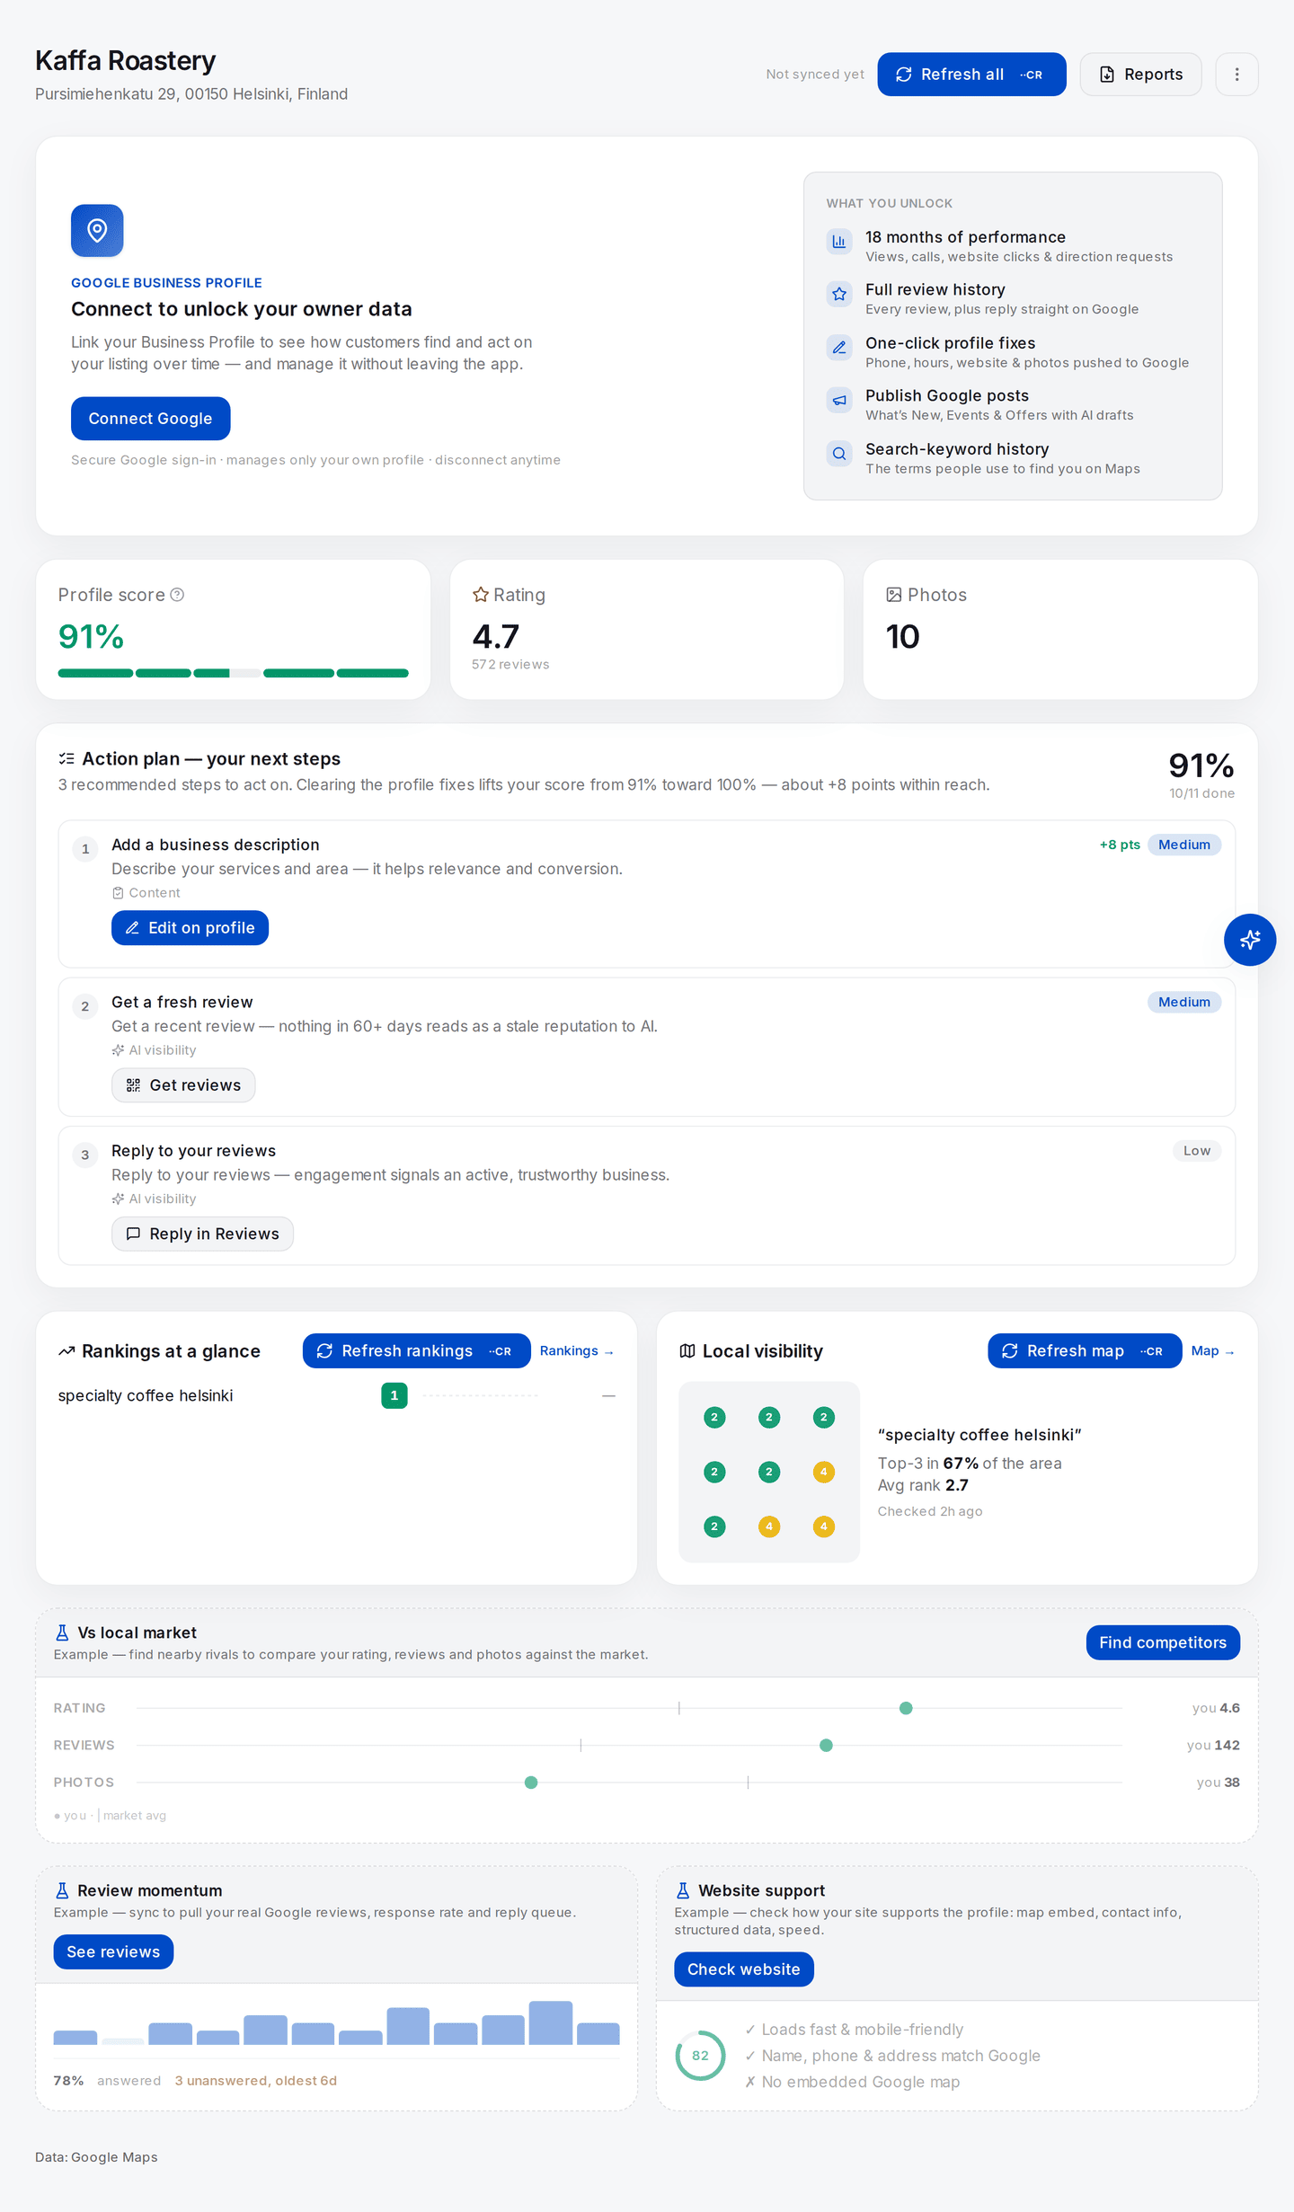Click the Connect Google button
1294x2212 pixels.
(150, 419)
